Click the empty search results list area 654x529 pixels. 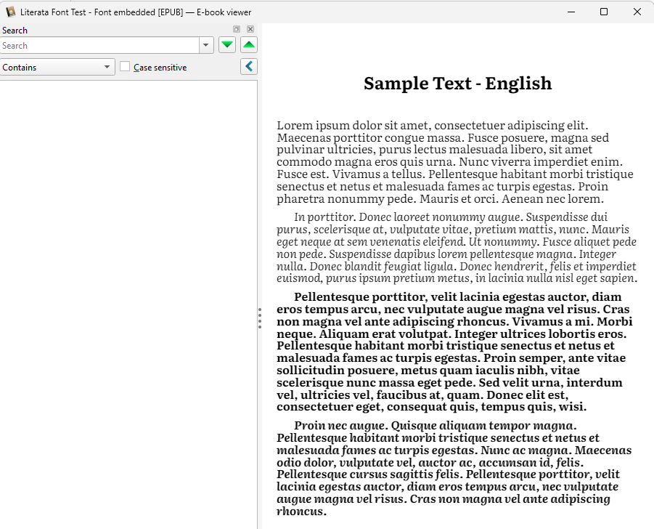click(128, 291)
